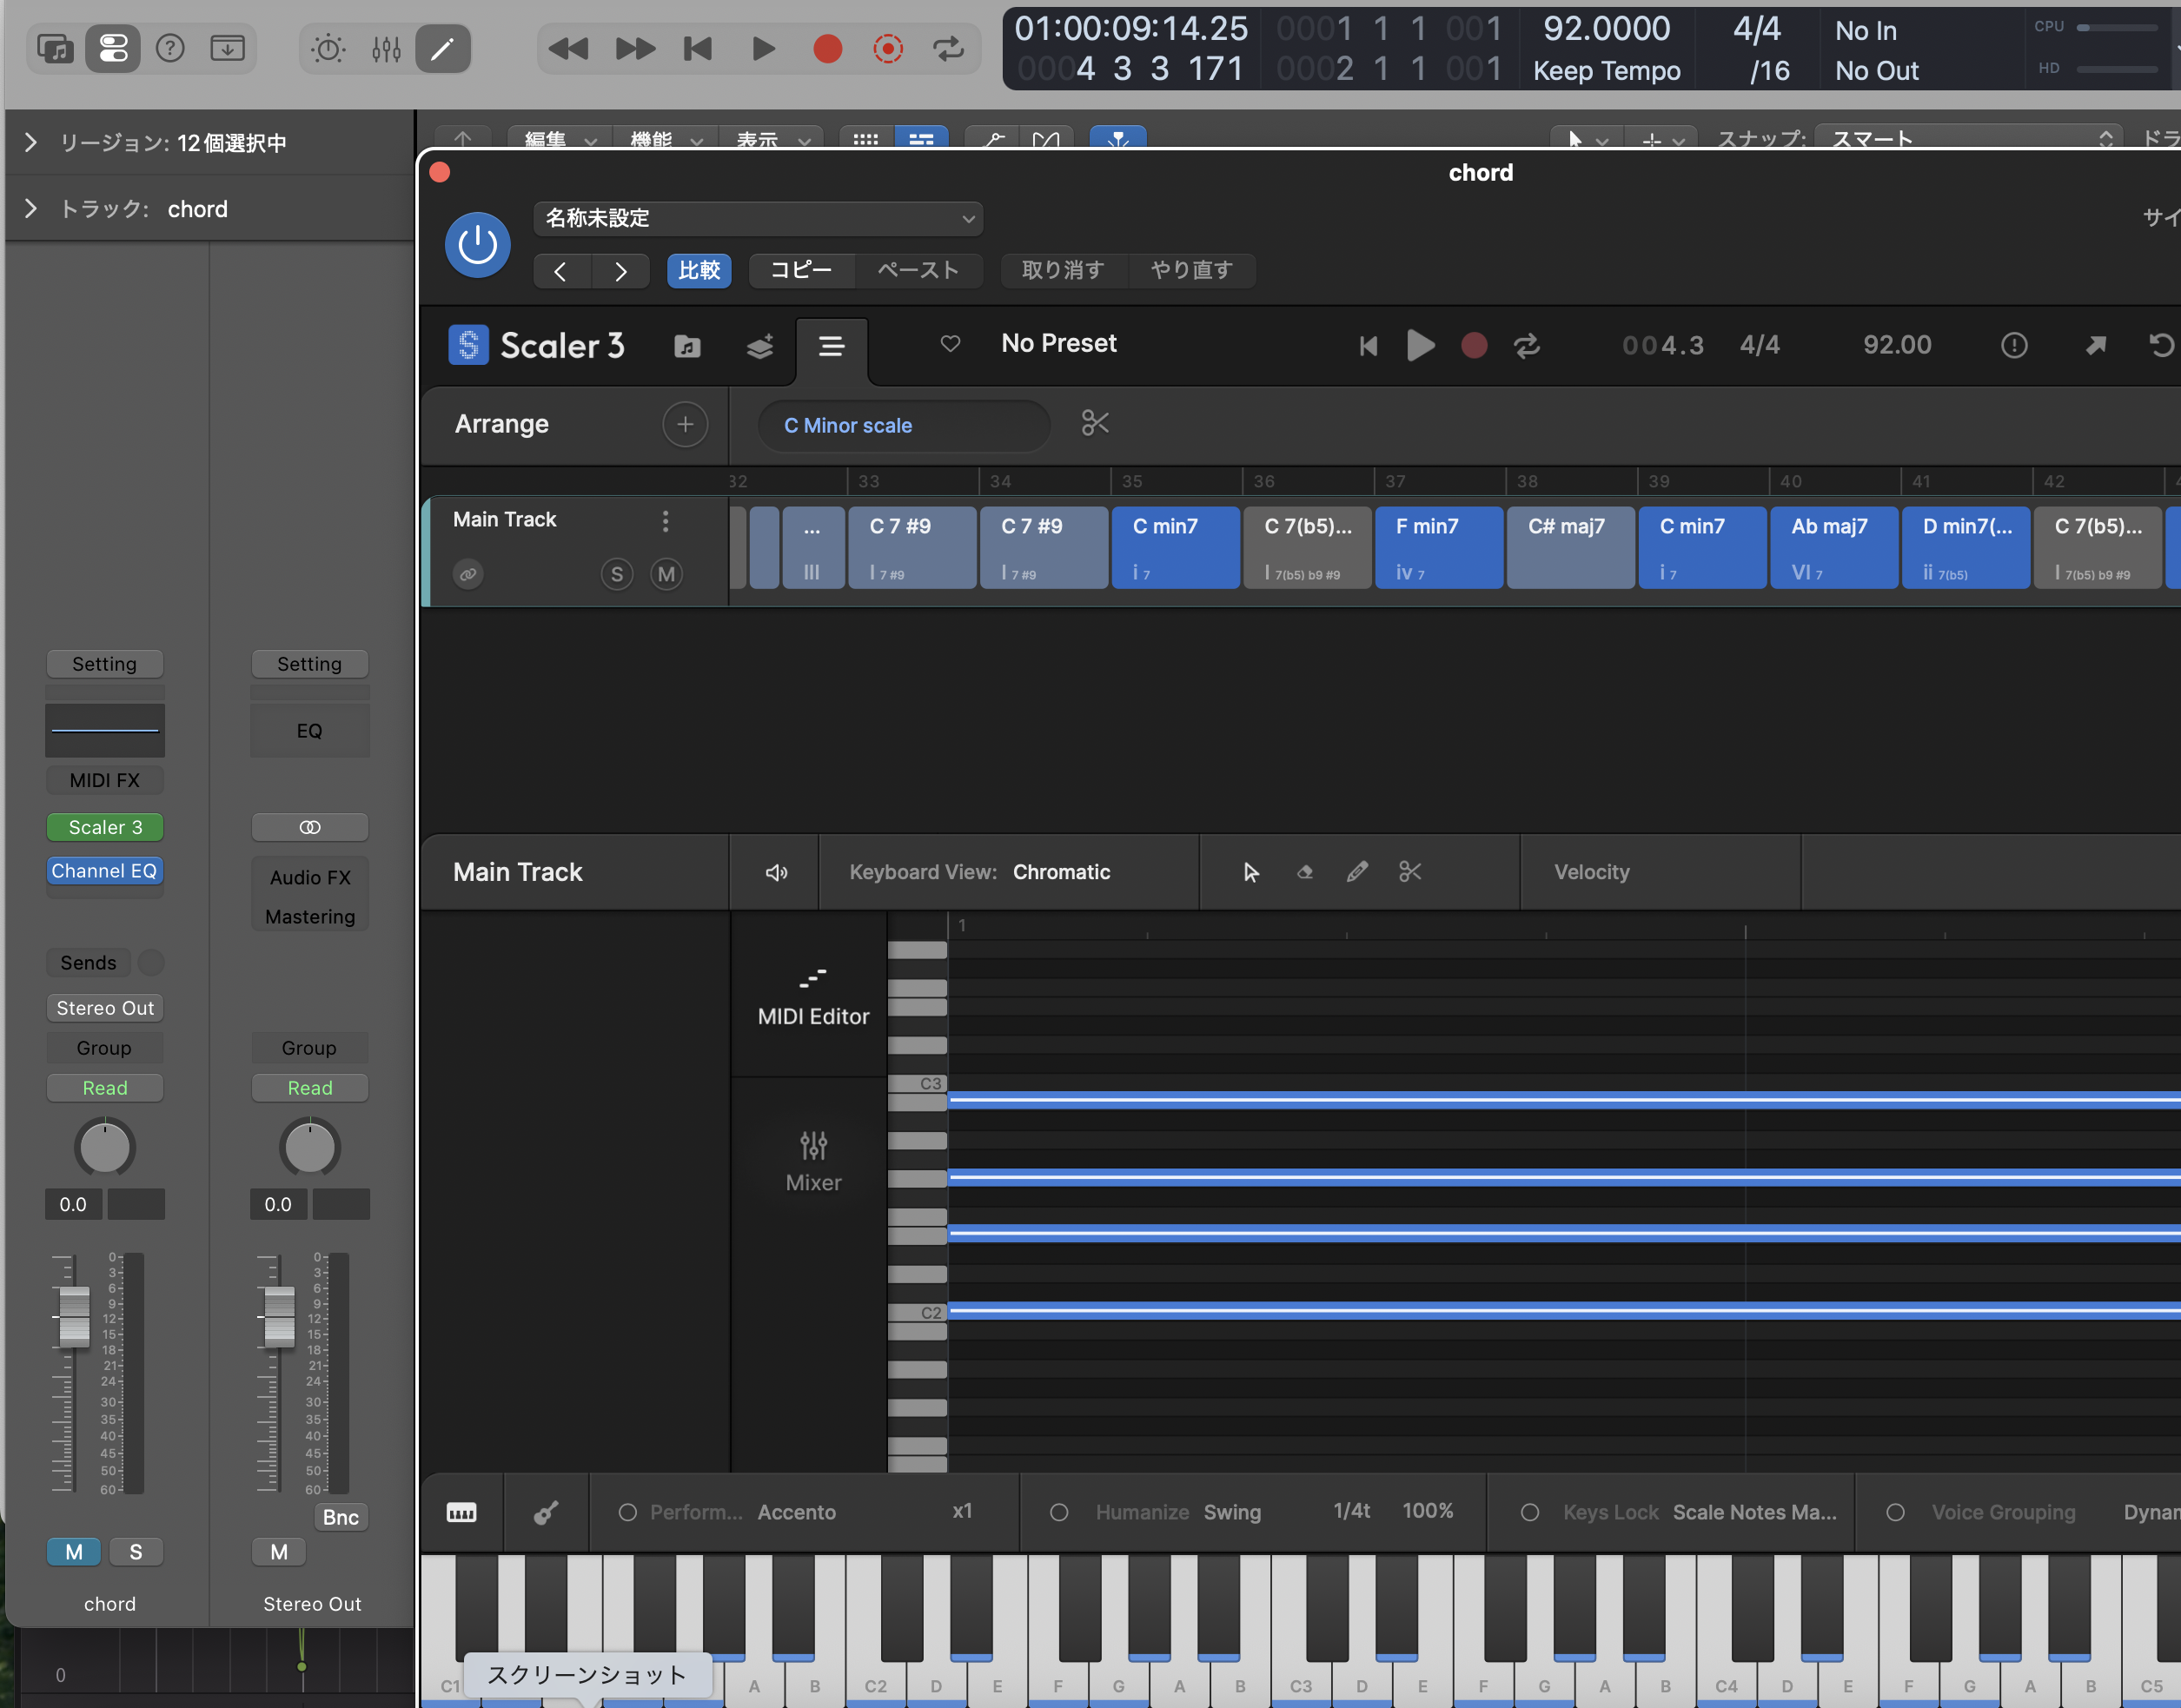Screen dimensions: 2181x1708
Task: Show the Mixer sliders icon in control bar
Action: click(386, 48)
